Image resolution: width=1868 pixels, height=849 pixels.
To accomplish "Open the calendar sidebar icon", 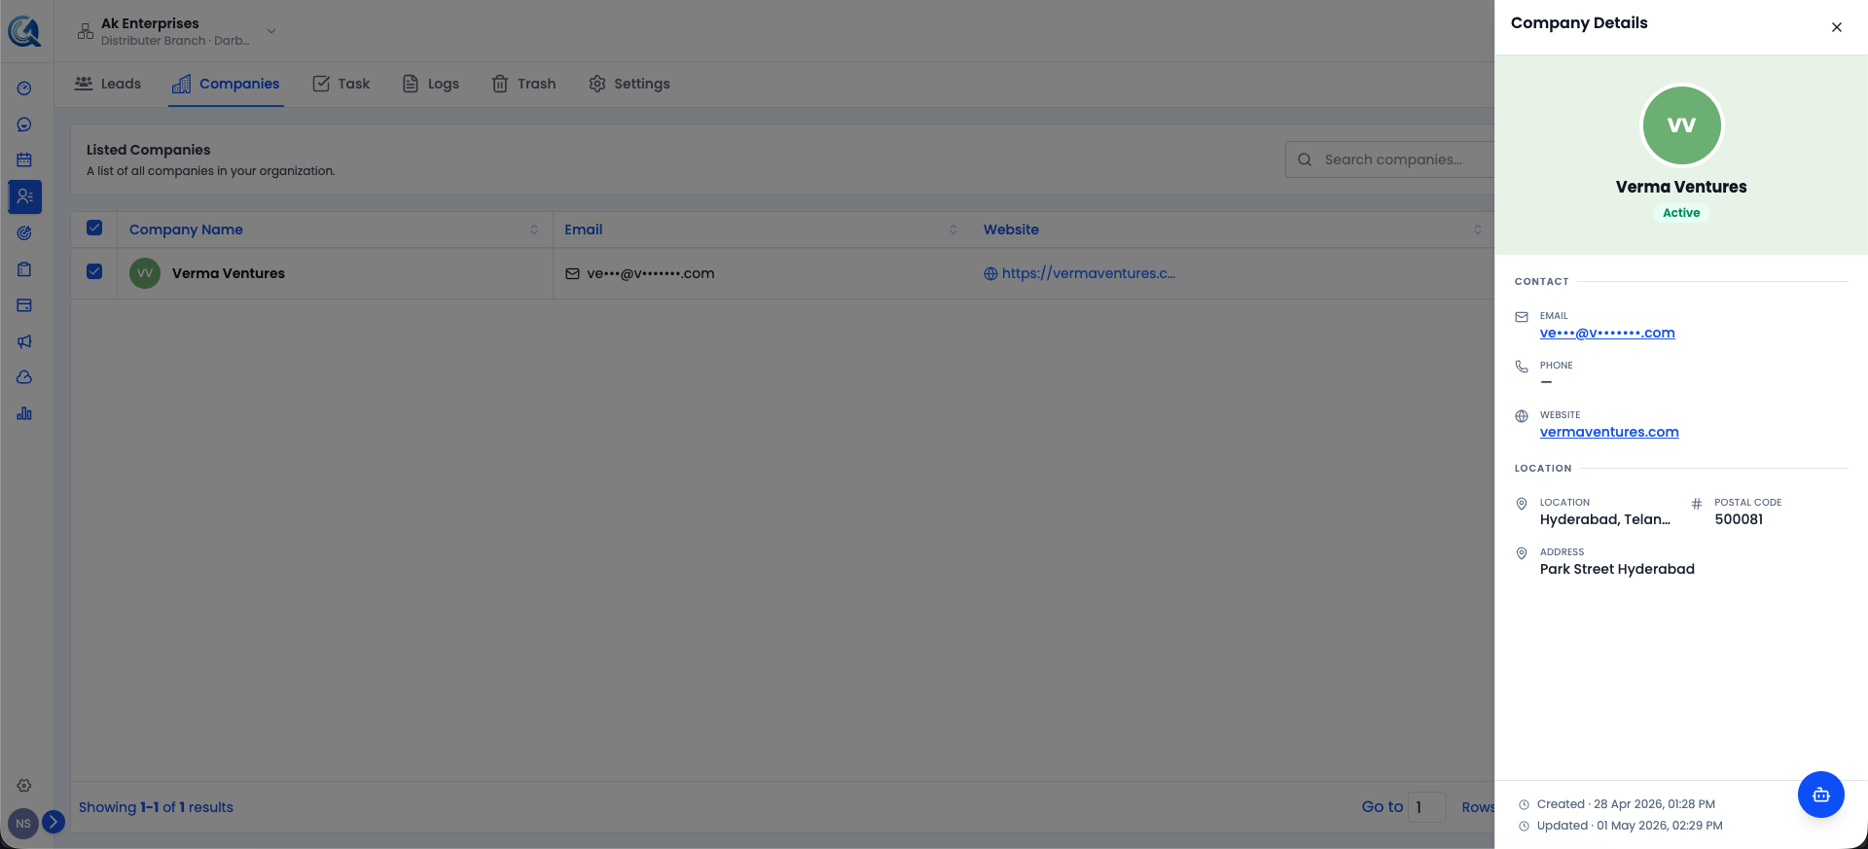I will 24,160.
